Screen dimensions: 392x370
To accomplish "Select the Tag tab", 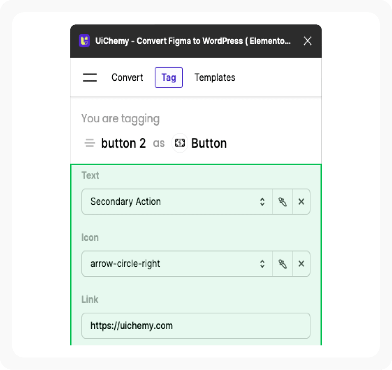I will click(x=169, y=78).
